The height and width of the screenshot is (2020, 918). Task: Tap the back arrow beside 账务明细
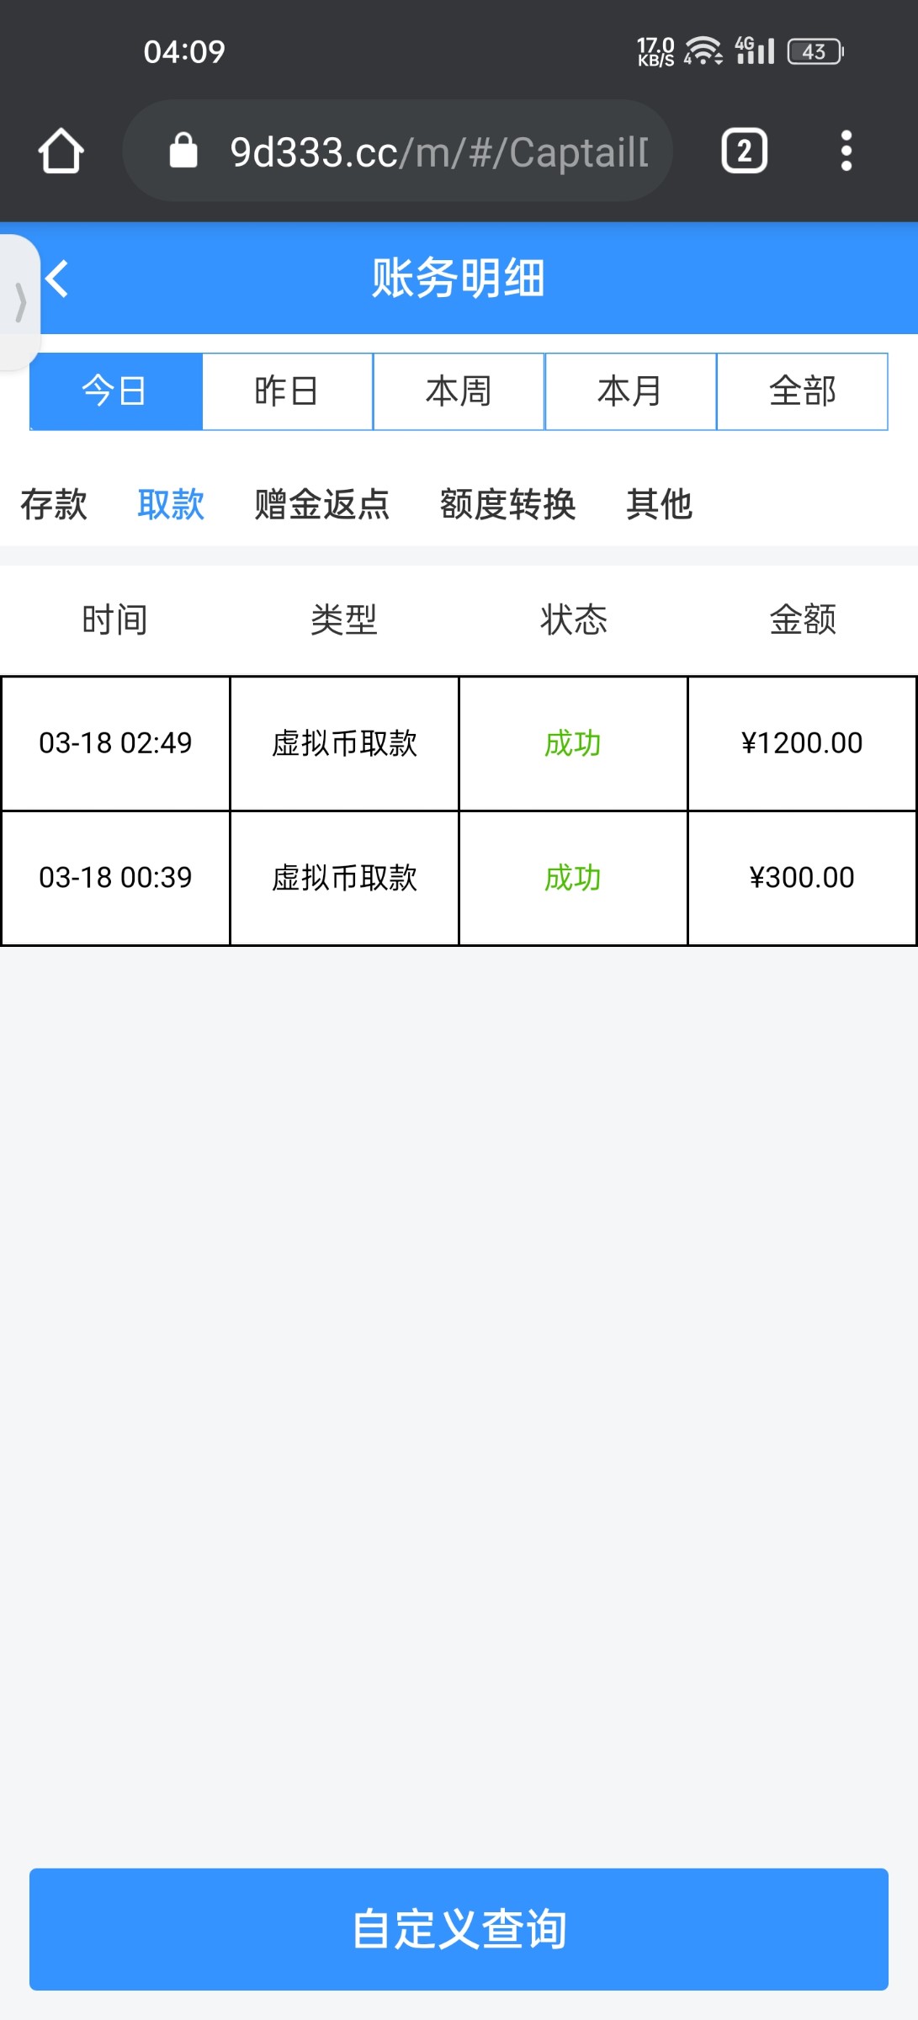coord(57,279)
